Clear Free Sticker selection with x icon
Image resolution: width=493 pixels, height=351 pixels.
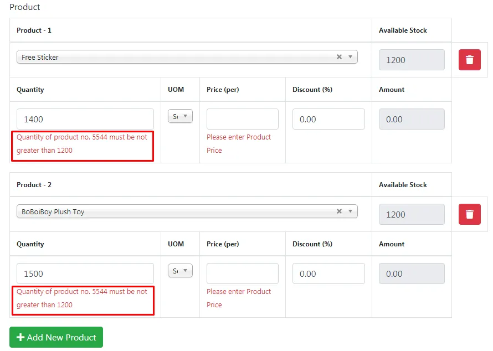[x=339, y=57]
